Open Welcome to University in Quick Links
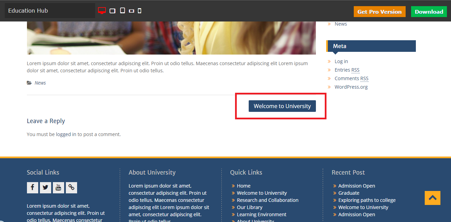 coord(262,193)
